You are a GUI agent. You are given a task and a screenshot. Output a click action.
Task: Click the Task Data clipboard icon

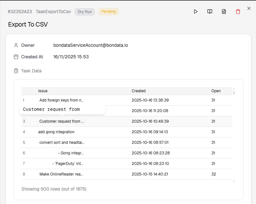[16, 71]
